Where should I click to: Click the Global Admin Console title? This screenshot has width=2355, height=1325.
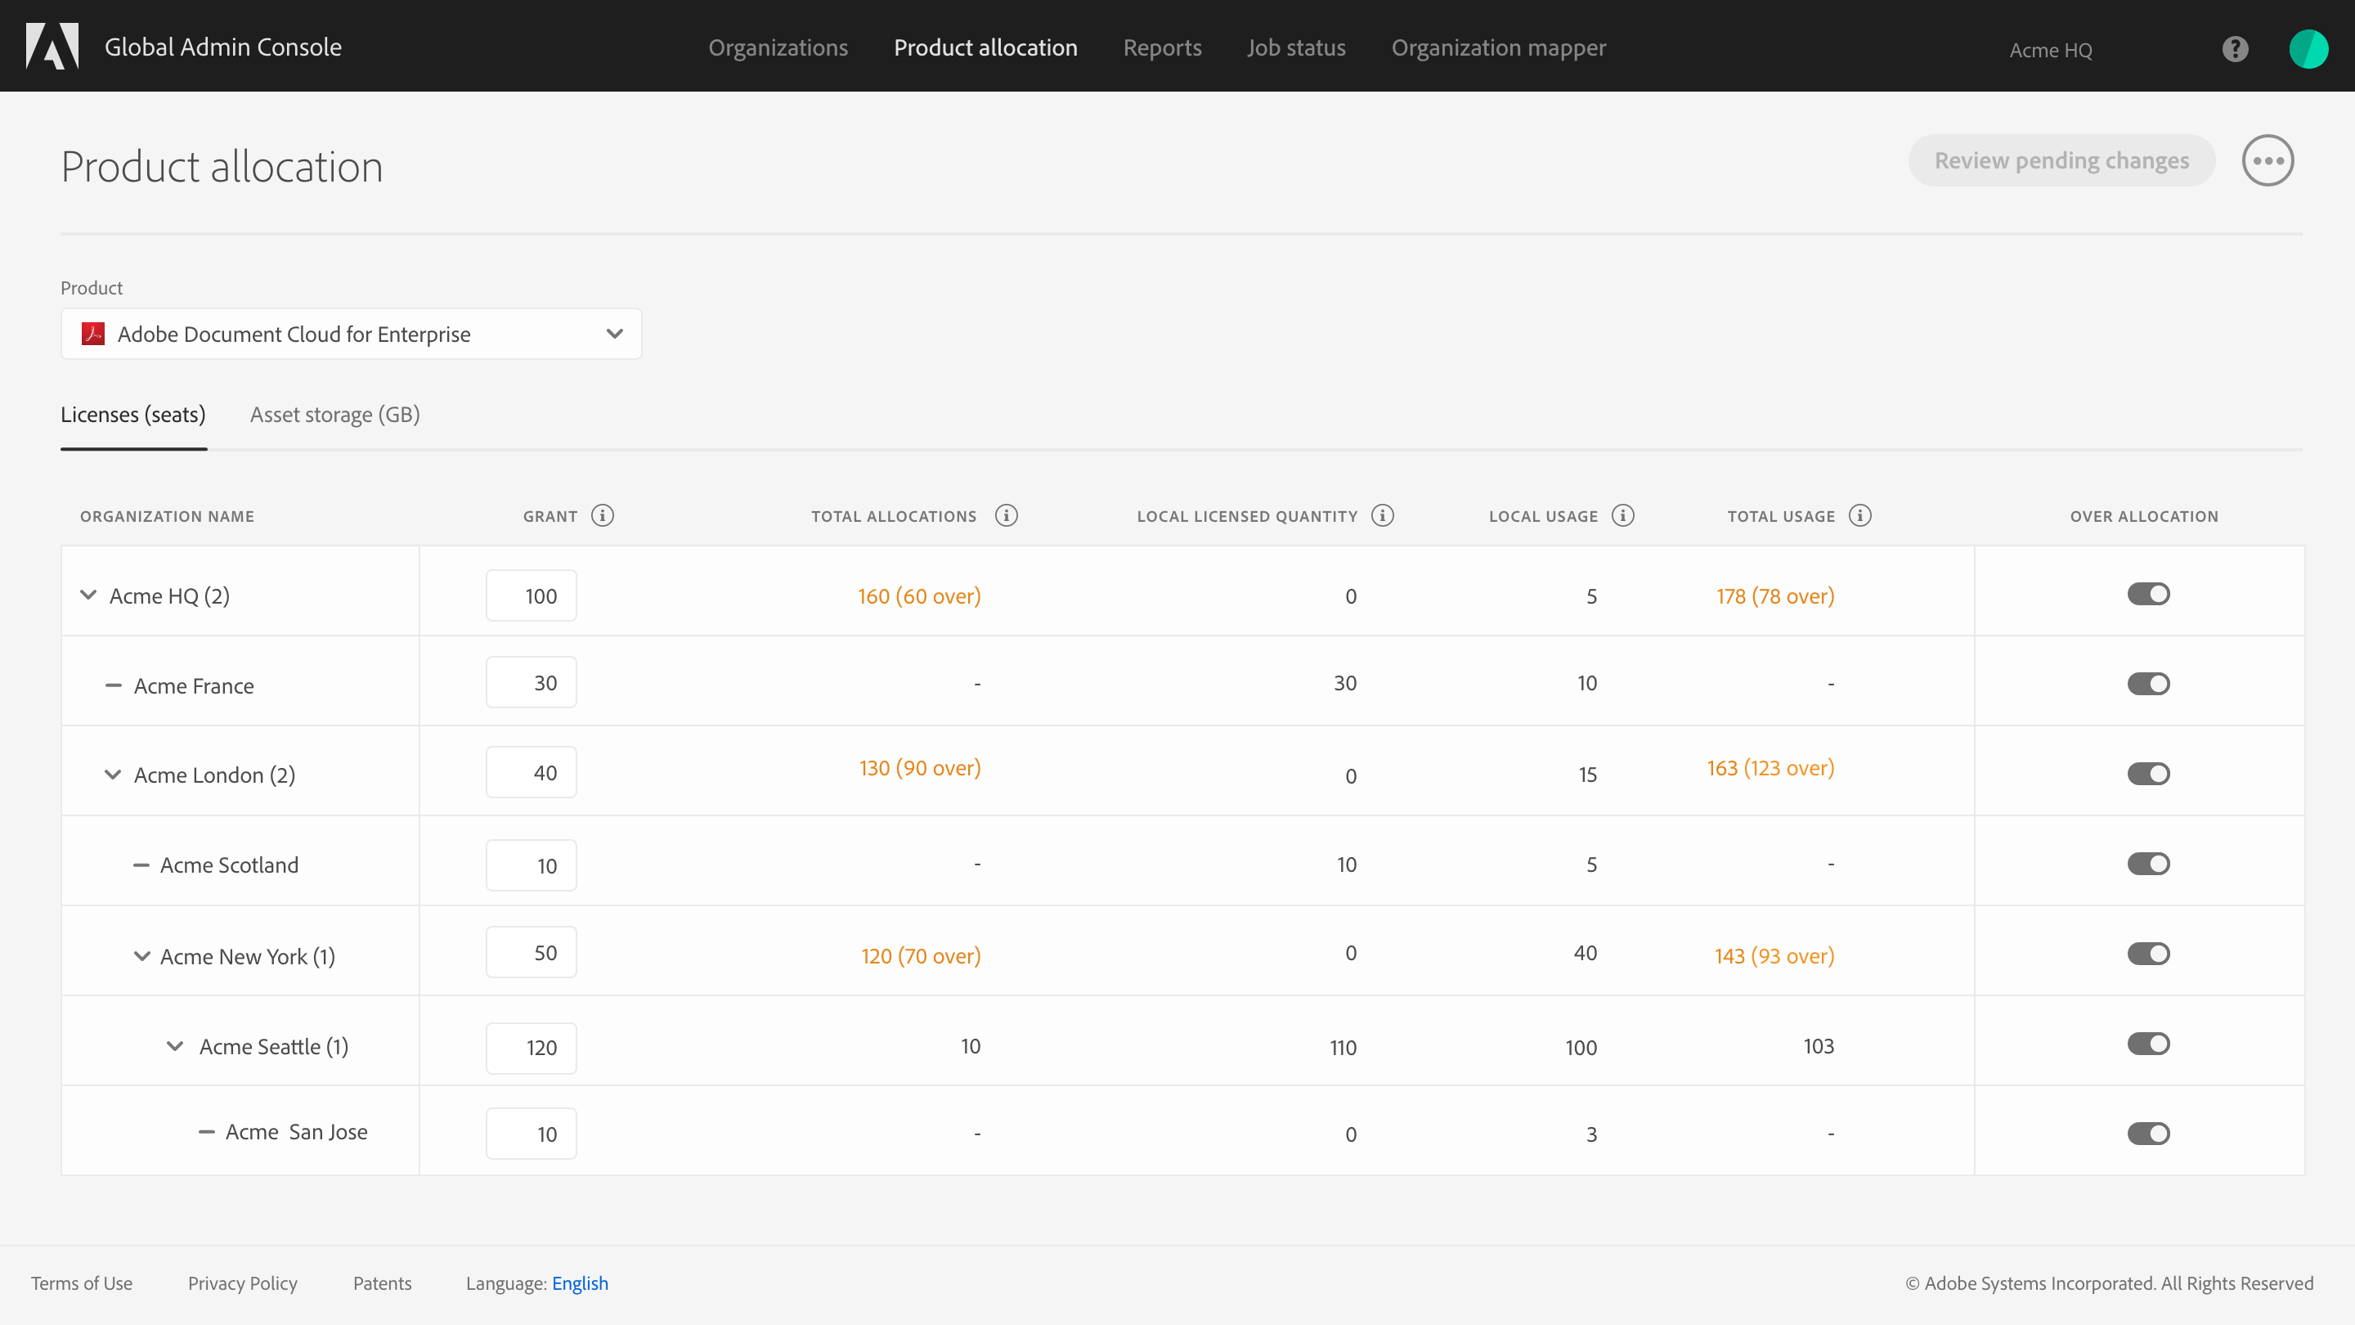click(223, 47)
